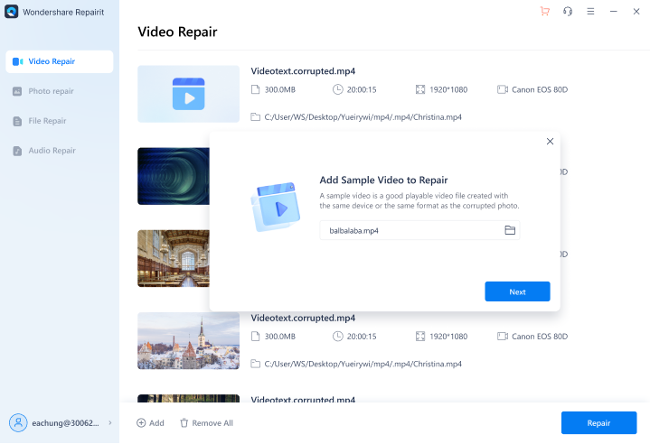This screenshot has width=650, height=444.
Task: Expand account menu chevron beside eachung
Action: click(x=110, y=422)
